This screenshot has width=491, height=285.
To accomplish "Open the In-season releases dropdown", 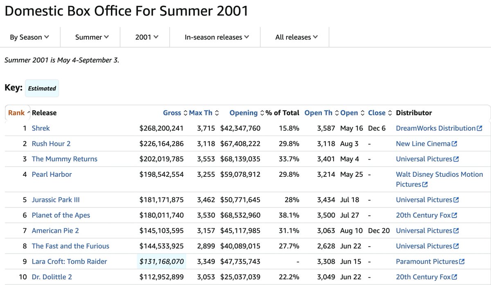I will [217, 37].
